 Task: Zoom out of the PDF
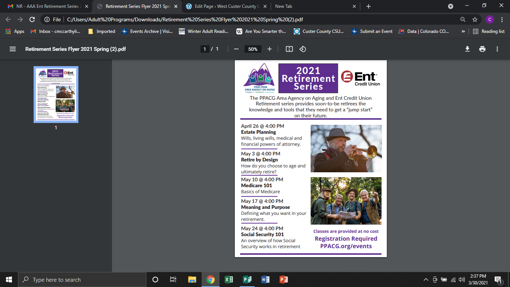pyautogui.click(x=236, y=49)
